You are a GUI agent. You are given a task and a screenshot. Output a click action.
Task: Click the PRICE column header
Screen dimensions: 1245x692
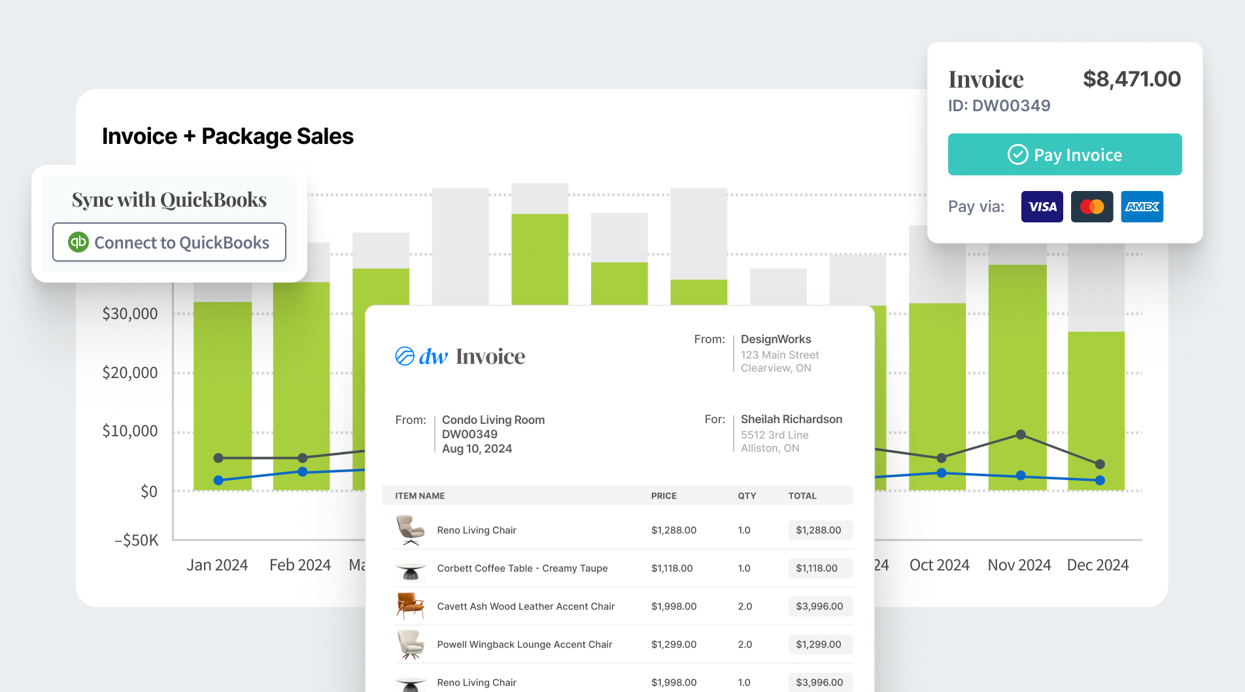pyautogui.click(x=664, y=496)
